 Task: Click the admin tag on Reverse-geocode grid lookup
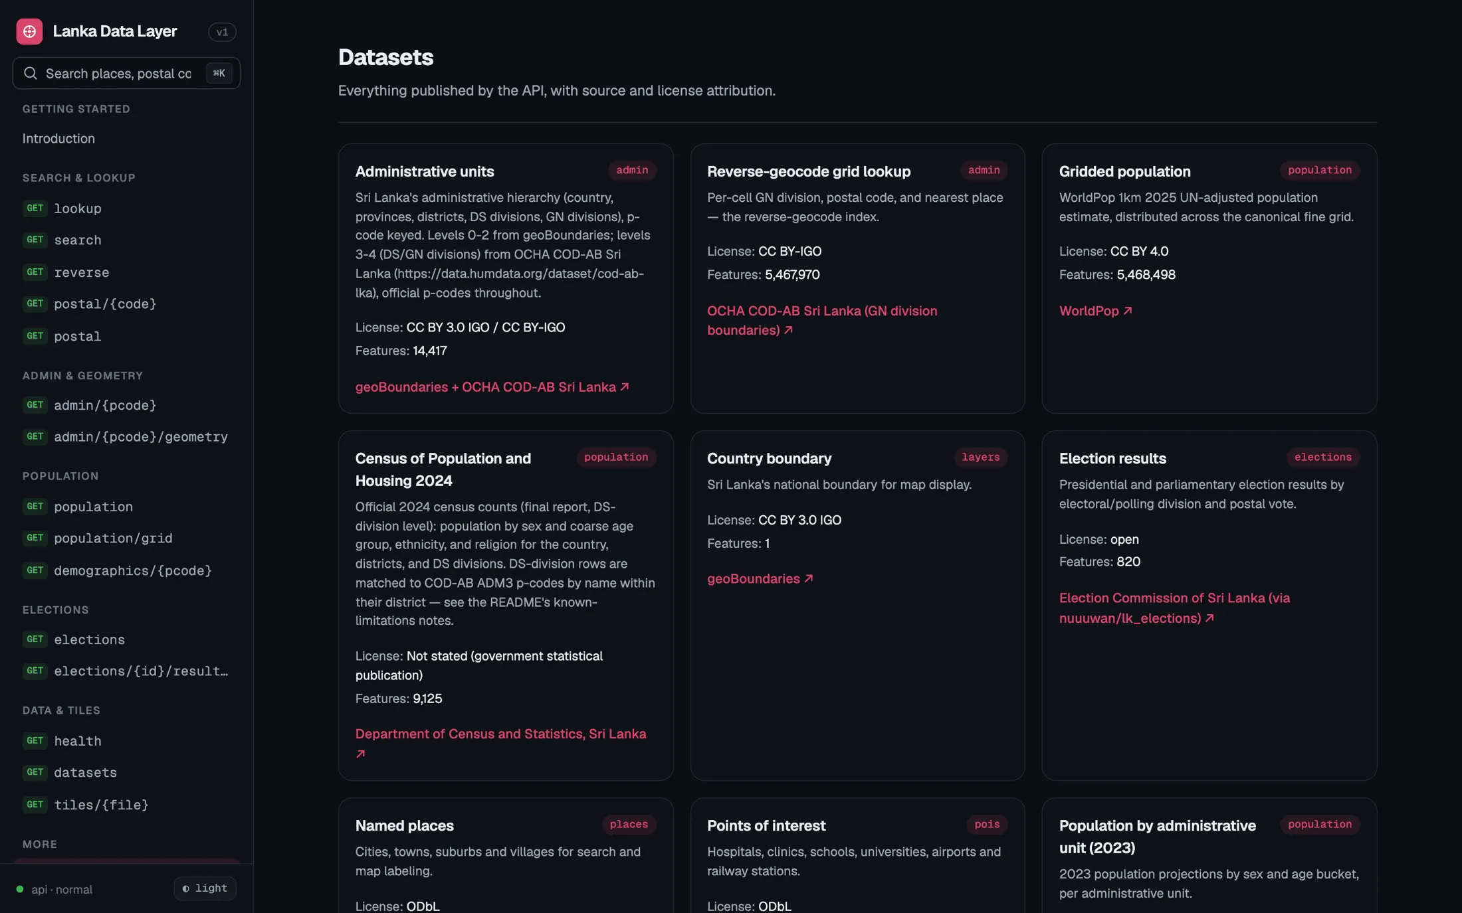coord(984,171)
